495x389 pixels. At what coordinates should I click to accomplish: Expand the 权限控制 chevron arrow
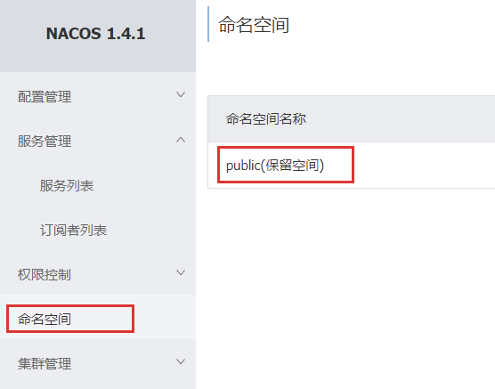(x=181, y=272)
